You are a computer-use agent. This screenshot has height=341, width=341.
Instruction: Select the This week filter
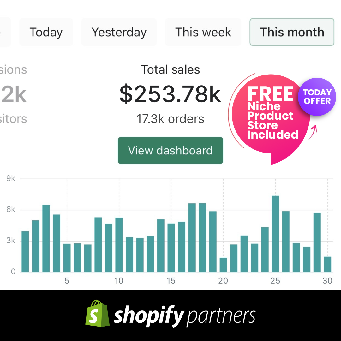[203, 32]
